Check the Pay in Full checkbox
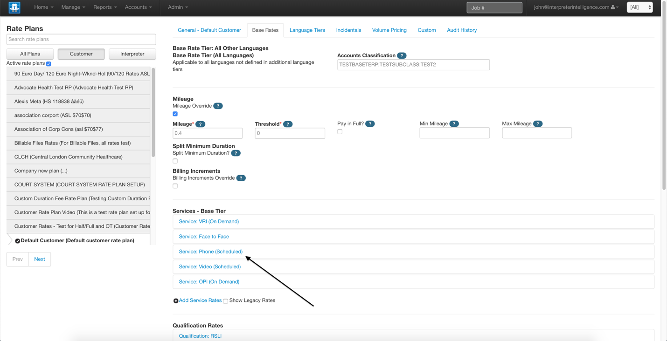This screenshot has height=341, width=667. (x=340, y=131)
